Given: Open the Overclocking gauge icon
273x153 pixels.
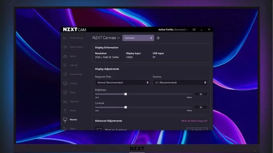Looking at the screenshot, I should tap(65, 74).
